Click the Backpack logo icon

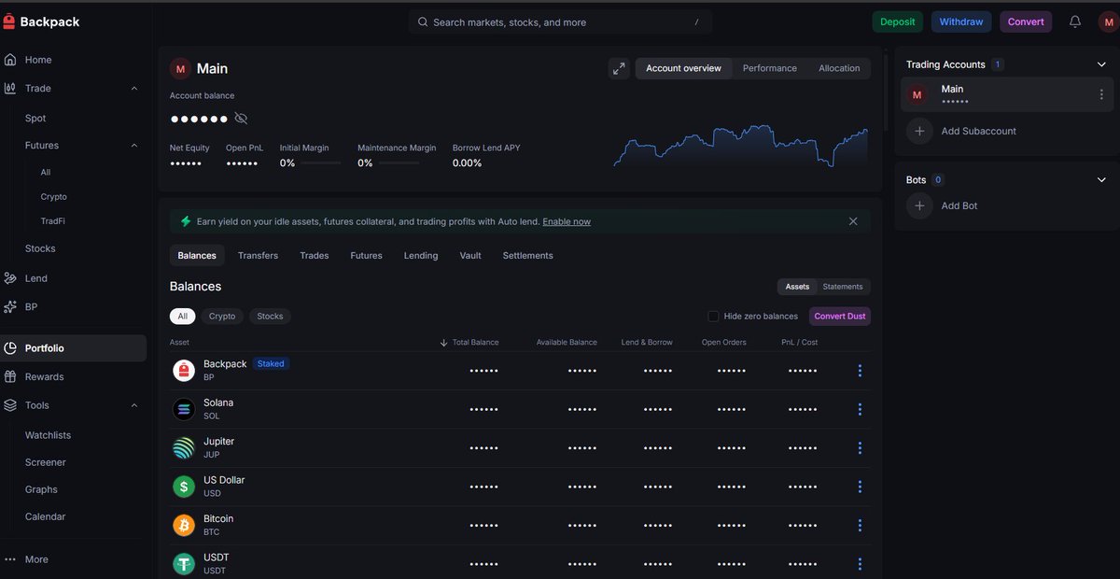coord(9,21)
